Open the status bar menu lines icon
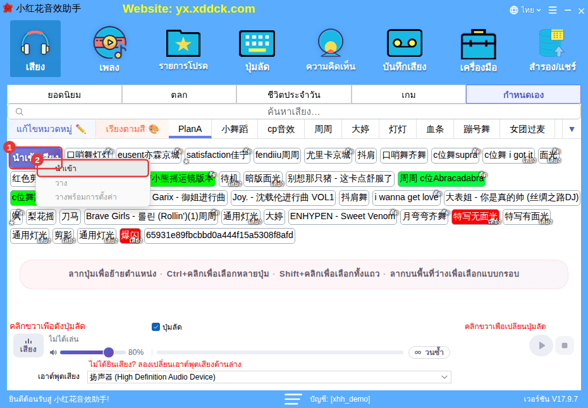This screenshot has width=588, height=408. pos(293,399)
